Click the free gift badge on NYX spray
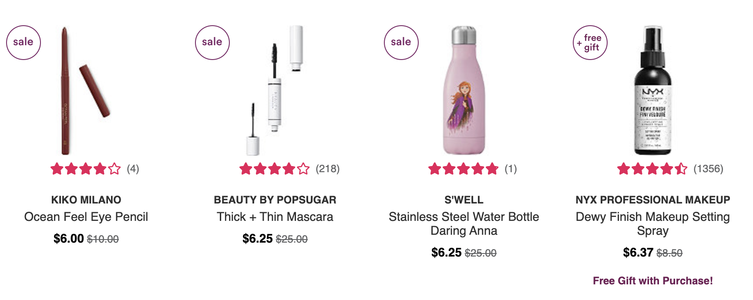This screenshot has width=753, height=300. (590, 43)
